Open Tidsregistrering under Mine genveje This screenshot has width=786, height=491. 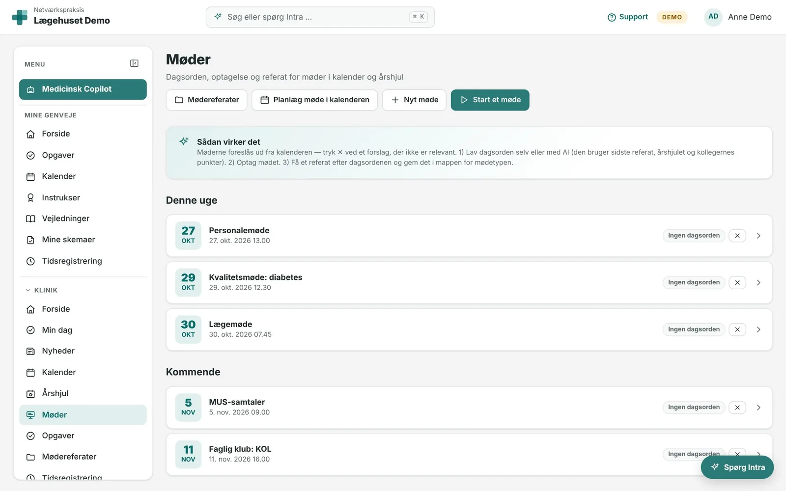click(x=83, y=261)
